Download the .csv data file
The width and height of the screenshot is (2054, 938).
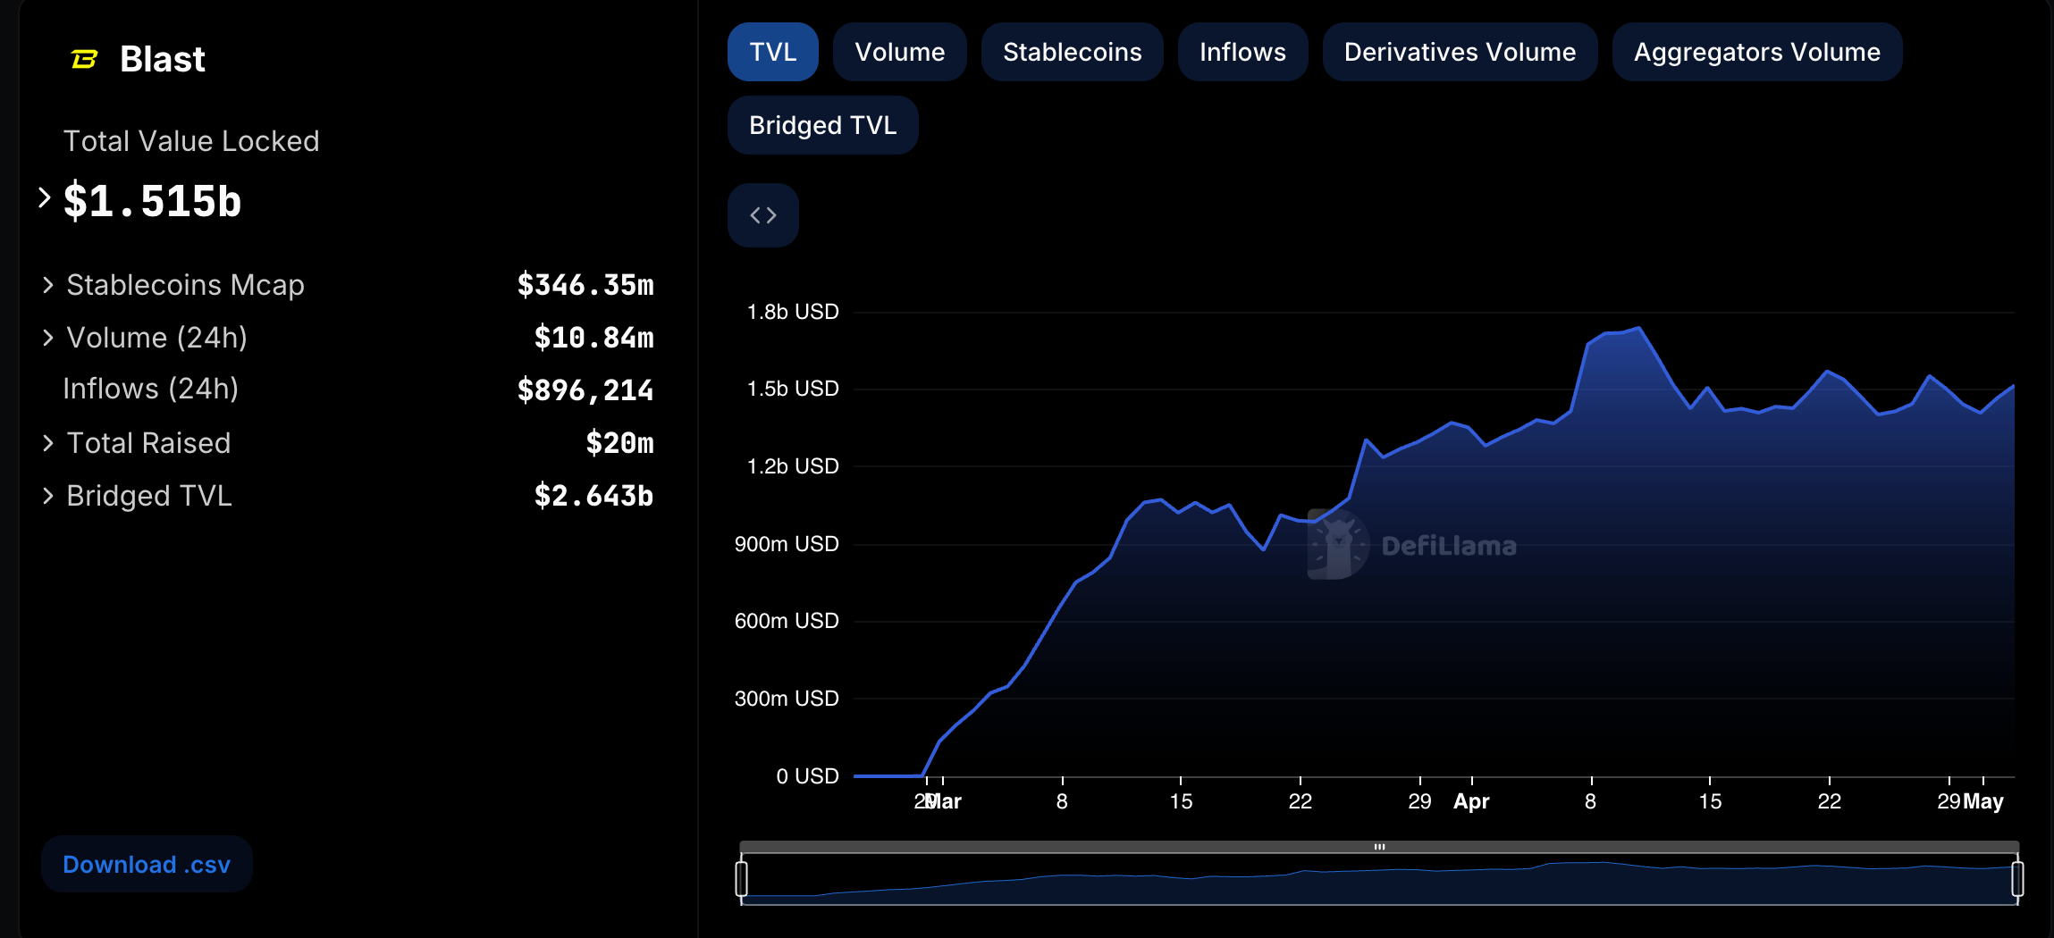tap(147, 865)
